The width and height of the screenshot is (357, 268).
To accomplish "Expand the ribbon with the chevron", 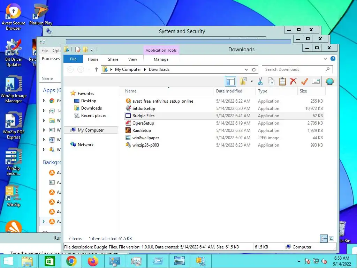I will point(325,59).
